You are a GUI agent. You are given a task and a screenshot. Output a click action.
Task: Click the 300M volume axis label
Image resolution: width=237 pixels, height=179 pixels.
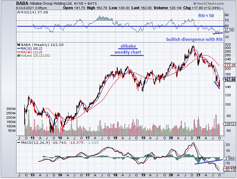(11, 109)
